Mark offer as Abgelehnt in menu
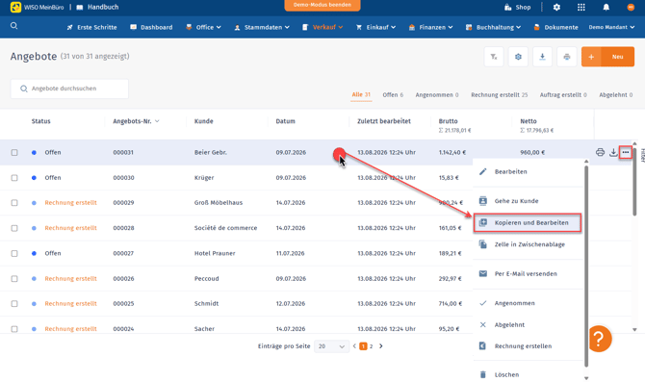Viewport: 645px width, 382px height. [x=529, y=325]
